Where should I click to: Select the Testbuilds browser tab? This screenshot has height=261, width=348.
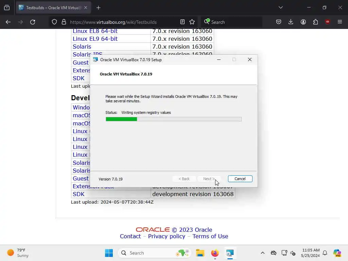[x=53, y=8]
